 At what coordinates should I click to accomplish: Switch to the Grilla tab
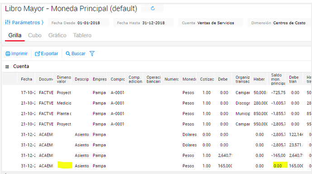click(x=15, y=35)
